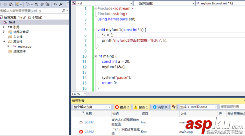Click the red error icon beside C3892
The image size is (245, 136).
81,132
